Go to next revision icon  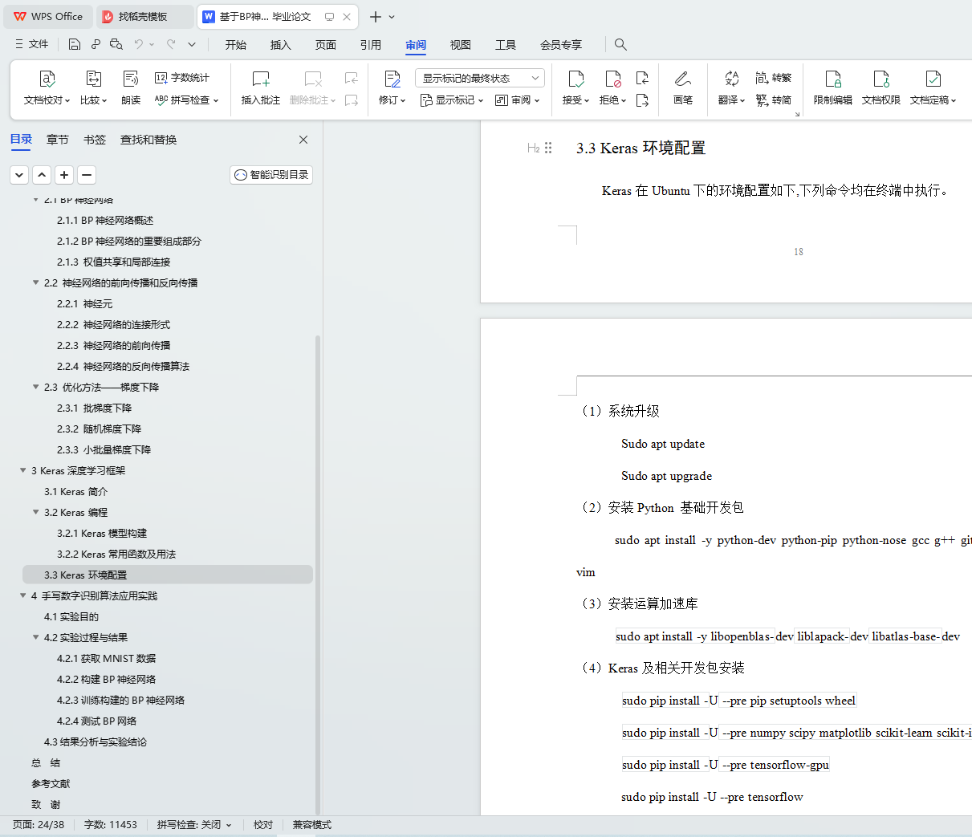pyautogui.click(x=642, y=100)
